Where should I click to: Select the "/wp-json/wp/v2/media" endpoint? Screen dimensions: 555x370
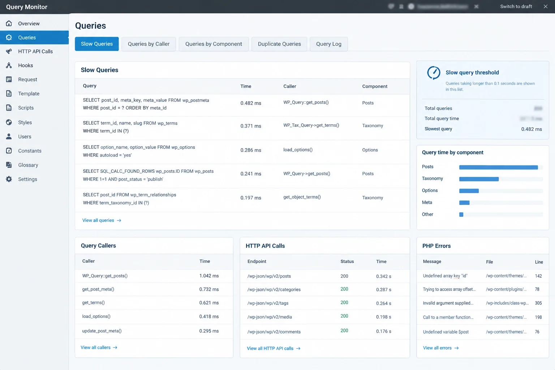coord(270,317)
